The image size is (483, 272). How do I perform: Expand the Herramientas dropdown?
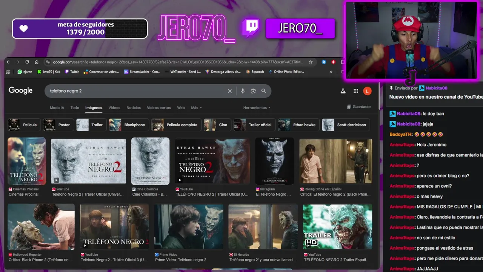[257, 108]
